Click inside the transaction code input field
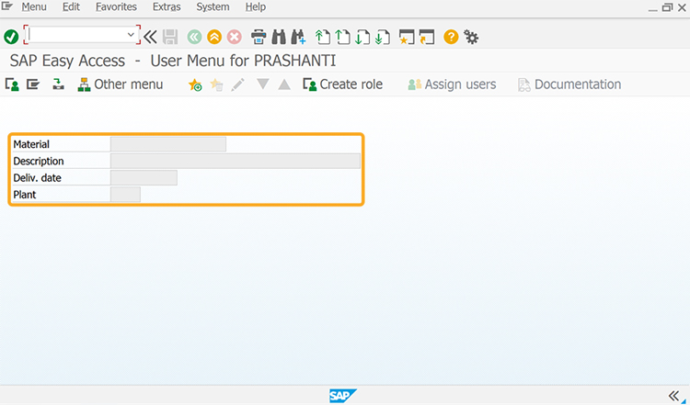Screen dimensions: 690x405 tap(76, 35)
